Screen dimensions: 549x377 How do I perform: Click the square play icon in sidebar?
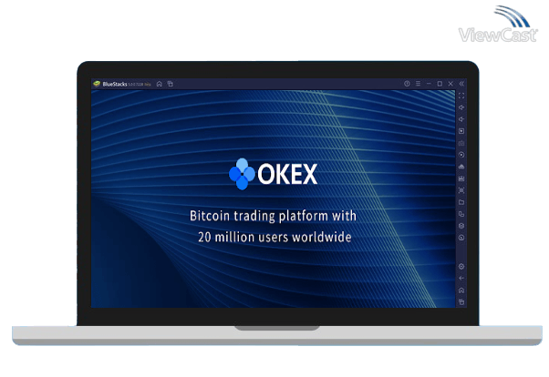[461, 131]
